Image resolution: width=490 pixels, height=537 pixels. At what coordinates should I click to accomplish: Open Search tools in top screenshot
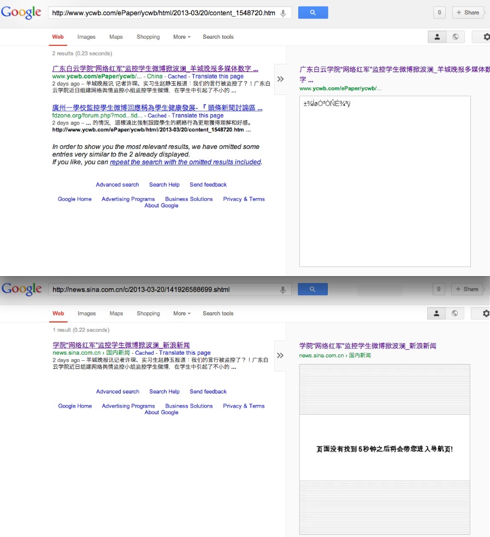(x=218, y=37)
